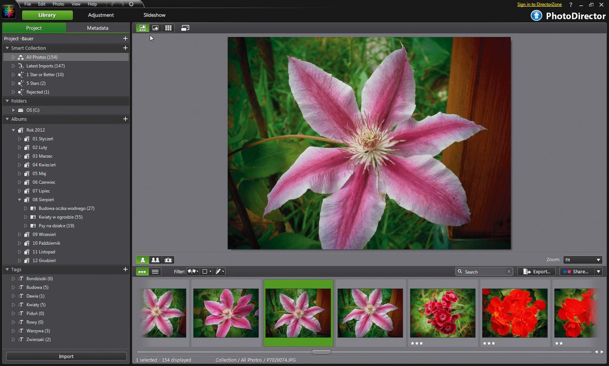
Task: Open Budowa oczka wodnego (27) album
Action: tap(67, 208)
